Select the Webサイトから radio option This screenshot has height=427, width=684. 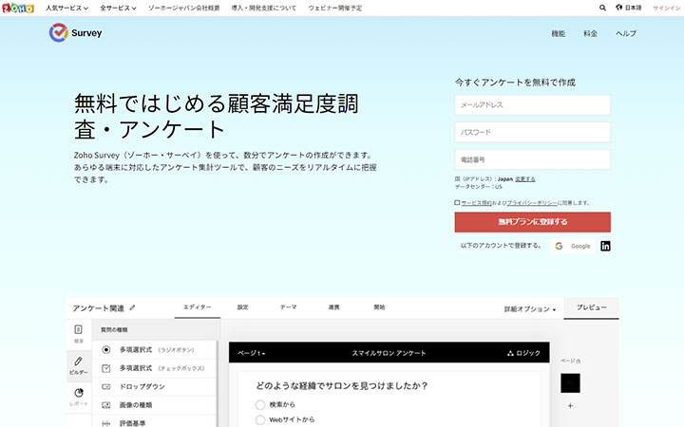pyautogui.click(x=260, y=419)
